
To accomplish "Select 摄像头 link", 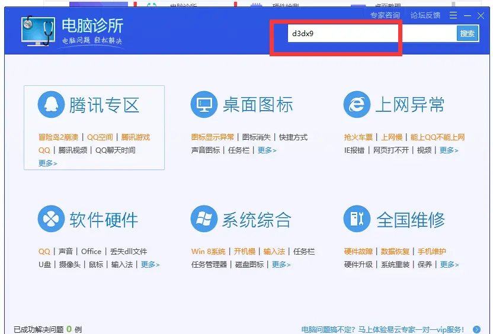I will [70, 265].
